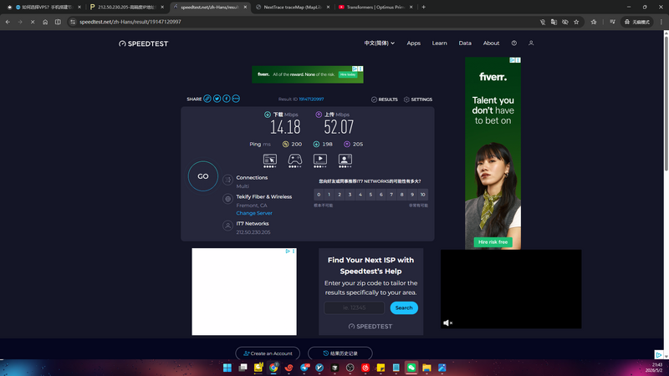Click the SPEEDTEST logo
The width and height of the screenshot is (669, 376).
(143, 43)
